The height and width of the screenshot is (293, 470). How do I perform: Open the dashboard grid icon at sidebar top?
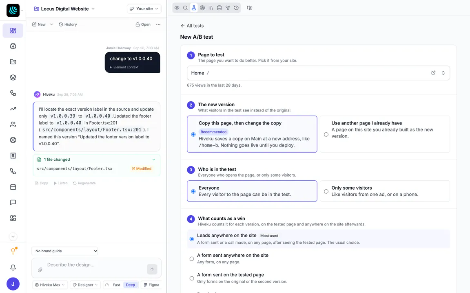pyautogui.click(x=13, y=31)
